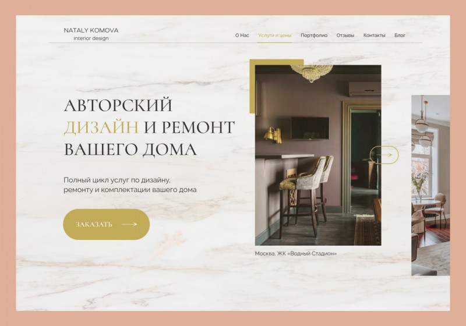Open the Портфолио section
Image resolution: width=466 pixels, height=326 pixels.
coord(314,36)
